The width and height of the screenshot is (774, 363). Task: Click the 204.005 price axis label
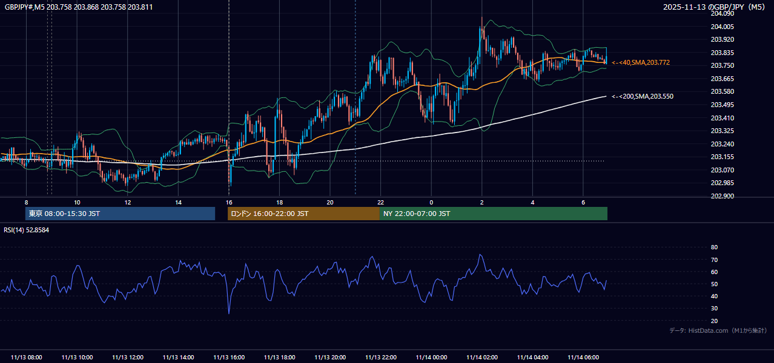(722, 27)
